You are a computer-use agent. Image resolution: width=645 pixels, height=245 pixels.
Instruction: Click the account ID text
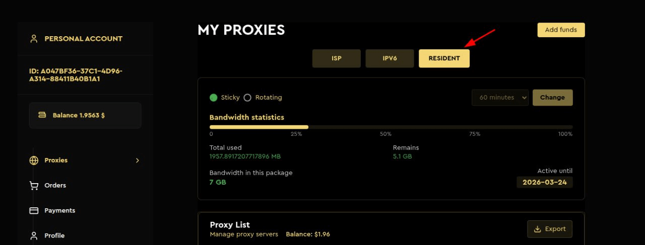pyautogui.click(x=76, y=75)
